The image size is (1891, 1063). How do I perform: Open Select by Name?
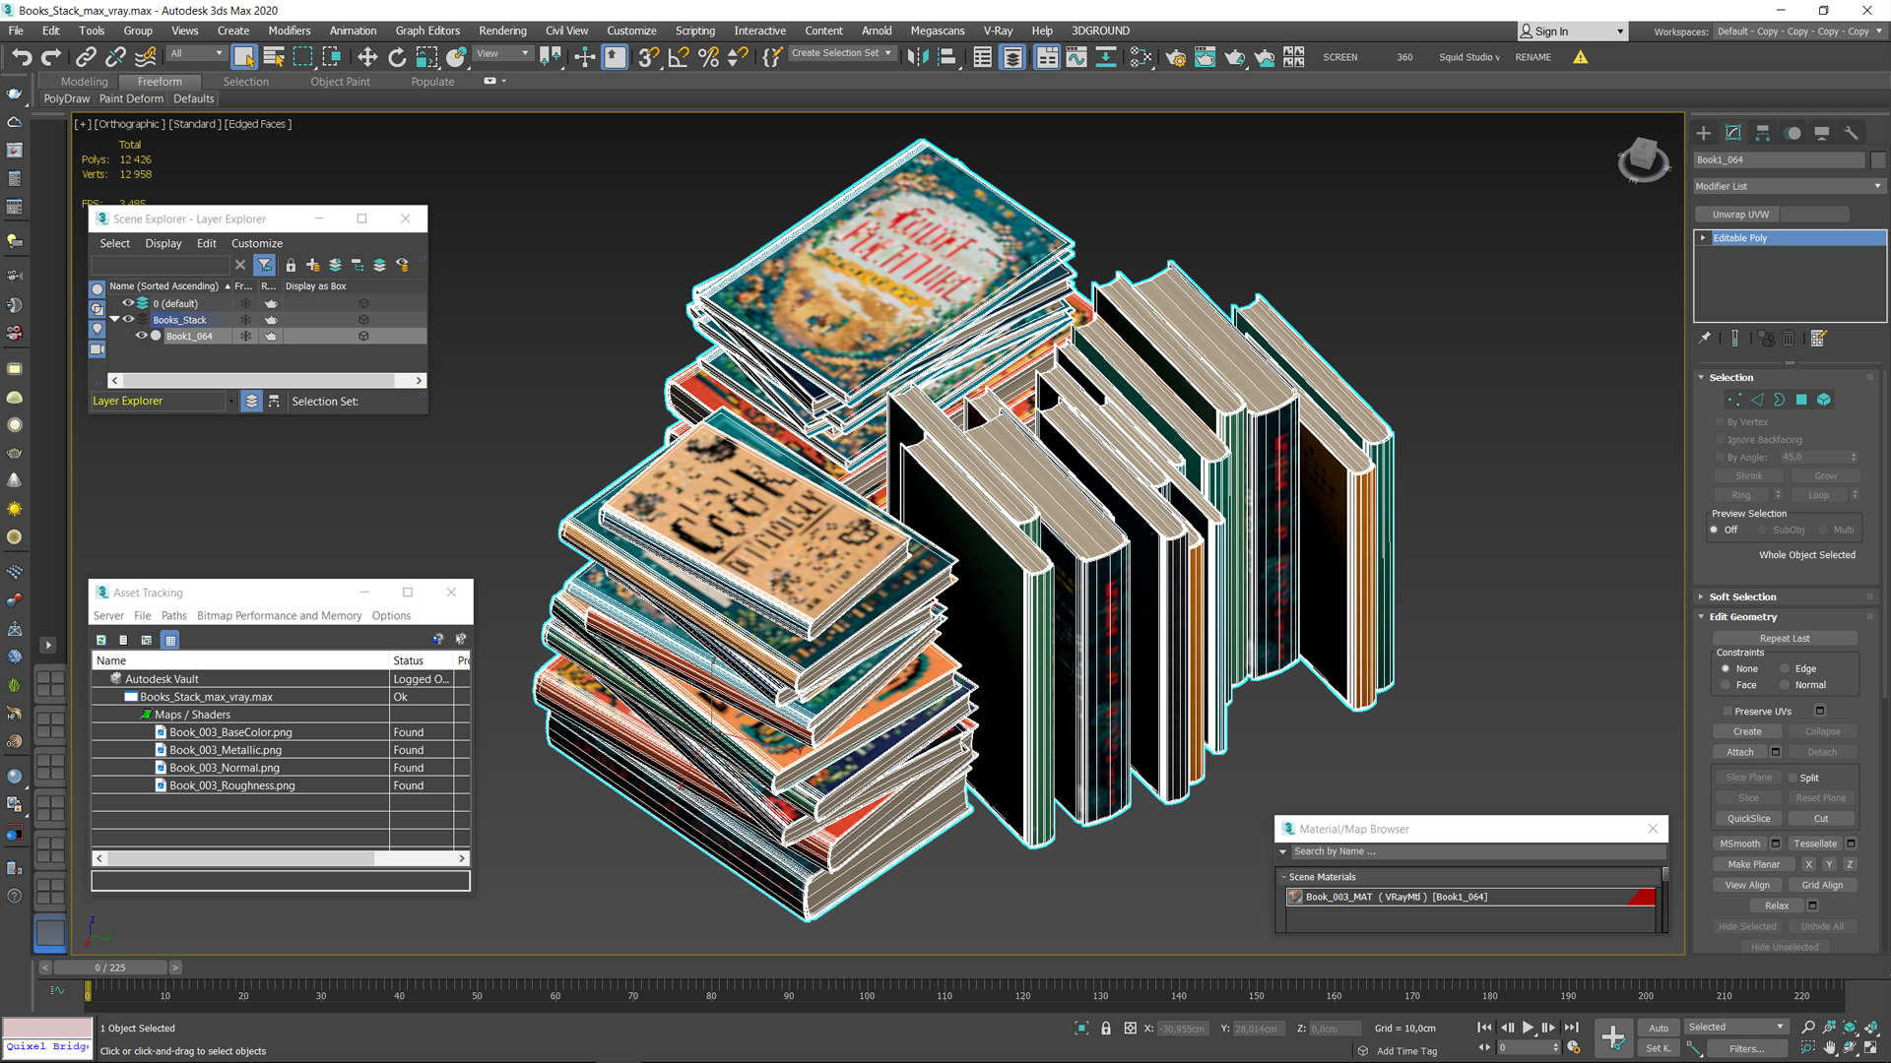click(274, 57)
